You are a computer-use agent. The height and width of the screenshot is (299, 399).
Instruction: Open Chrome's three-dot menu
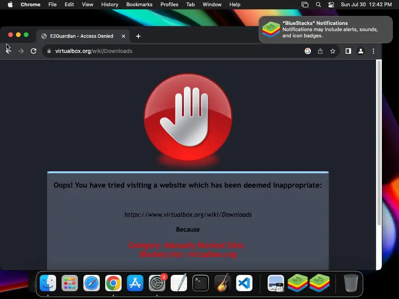coord(373,51)
